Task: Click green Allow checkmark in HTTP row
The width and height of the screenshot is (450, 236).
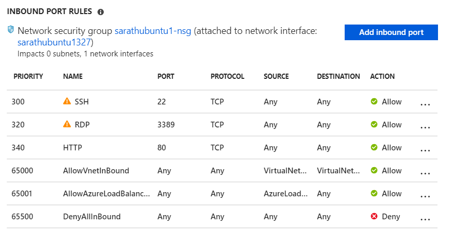Action: 374,147
